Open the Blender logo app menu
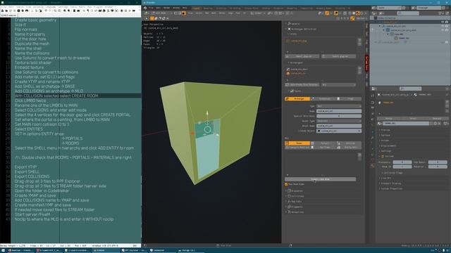451x253 pixels. 145,8
